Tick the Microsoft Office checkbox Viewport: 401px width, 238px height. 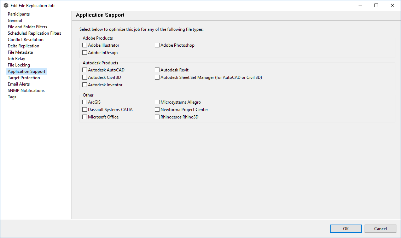click(x=85, y=117)
